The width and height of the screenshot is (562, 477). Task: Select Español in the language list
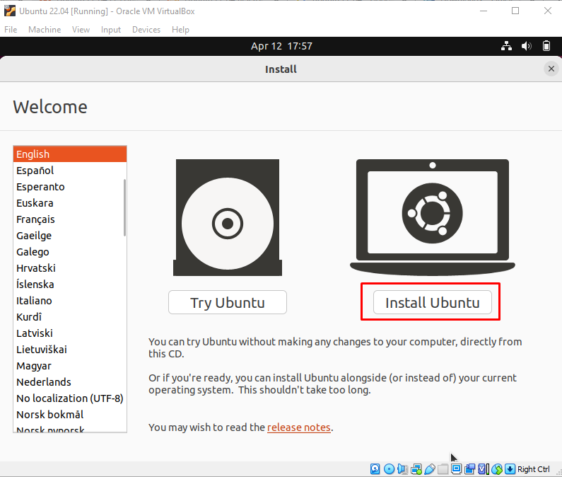(70, 171)
